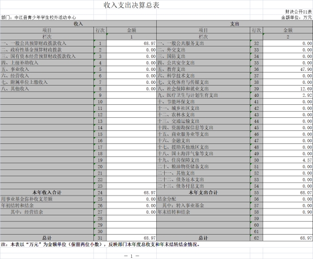Screen dimensions: 313x259
Task: Click the 本年收入合计 label cell
Action: [x=47, y=193]
